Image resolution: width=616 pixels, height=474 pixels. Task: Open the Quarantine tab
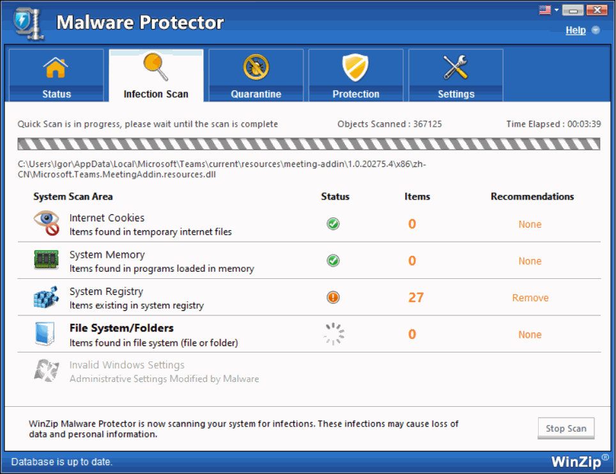tap(256, 75)
